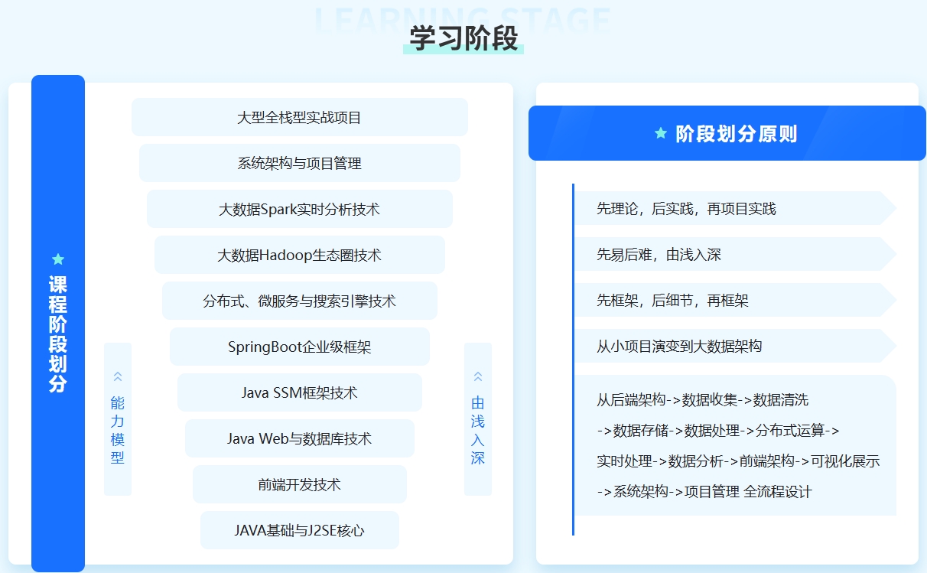
Task: Click principle 先理论，后实践，再项目实践
Action: tap(735, 208)
